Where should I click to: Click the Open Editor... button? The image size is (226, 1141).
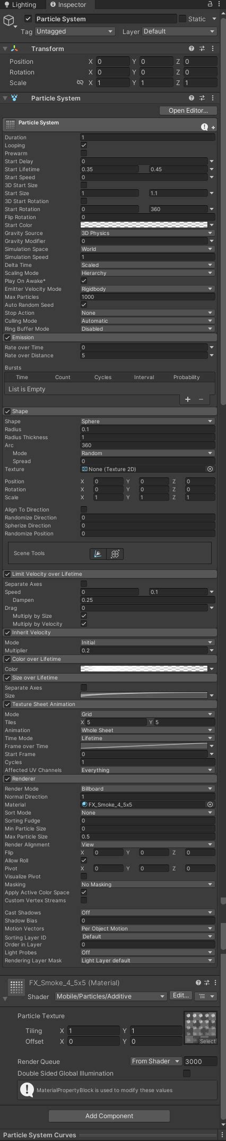188,111
